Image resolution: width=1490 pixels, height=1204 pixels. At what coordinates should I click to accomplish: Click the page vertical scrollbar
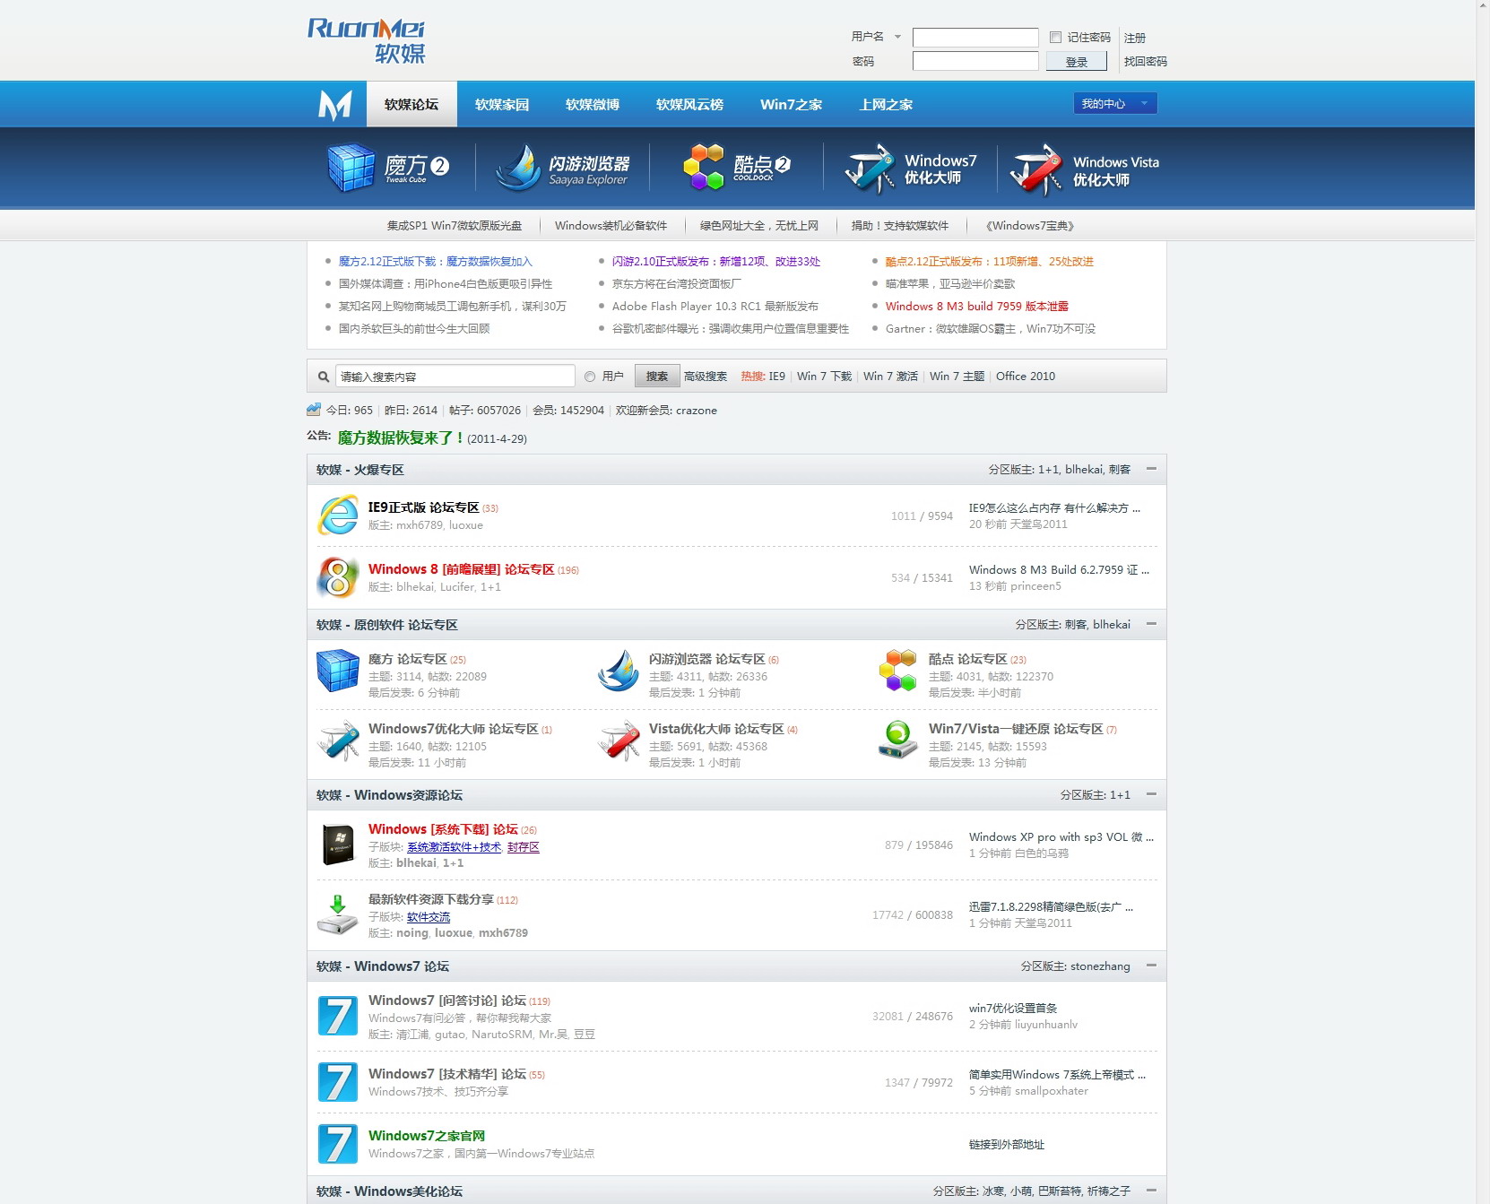(x=1483, y=602)
